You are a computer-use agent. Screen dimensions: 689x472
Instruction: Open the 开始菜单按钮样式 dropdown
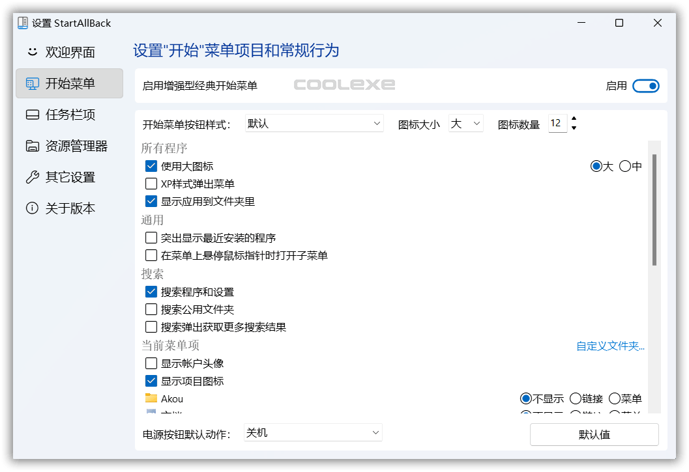click(314, 124)
